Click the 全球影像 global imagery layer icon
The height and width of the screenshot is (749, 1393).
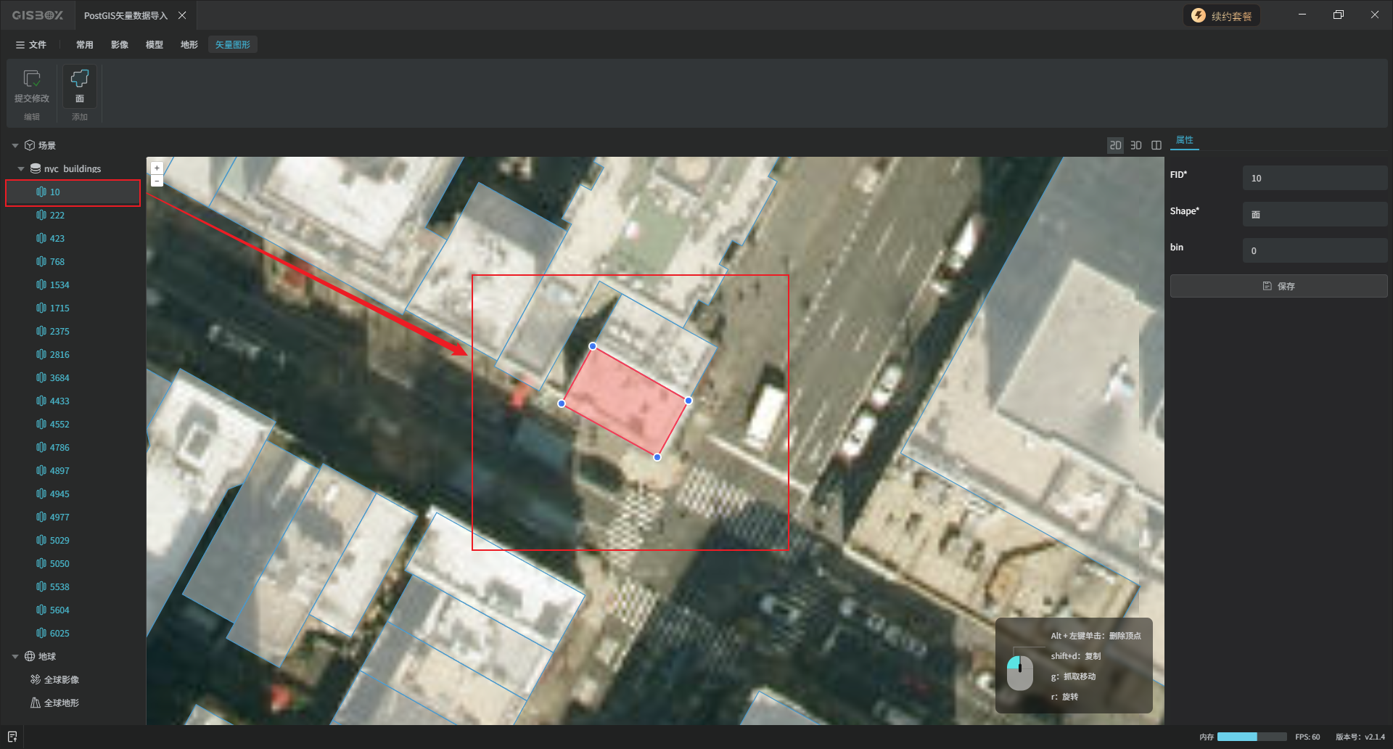click(35, 679)
